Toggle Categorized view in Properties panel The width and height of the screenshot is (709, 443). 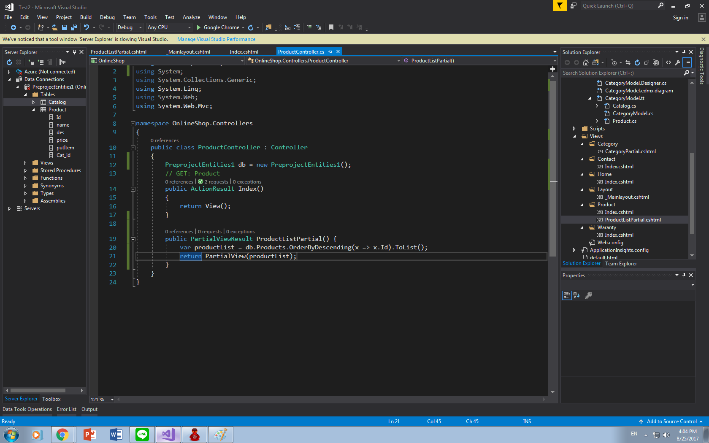pyautogui.click(x=567, y=295)
